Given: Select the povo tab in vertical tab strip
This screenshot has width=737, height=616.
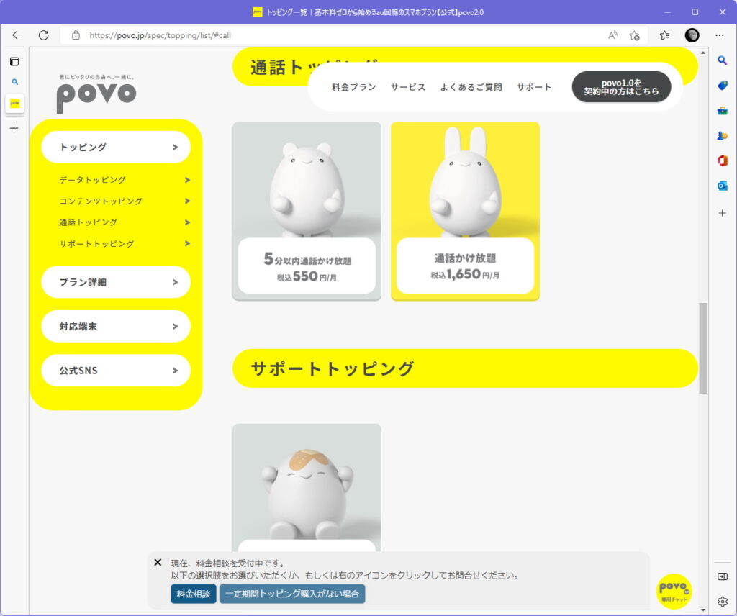Looking at the screenshot, I should (x=14, y=104).
